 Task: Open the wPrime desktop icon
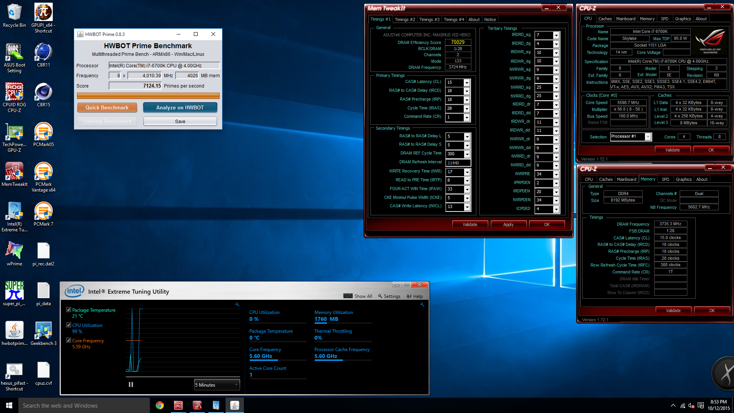[14, 254]
